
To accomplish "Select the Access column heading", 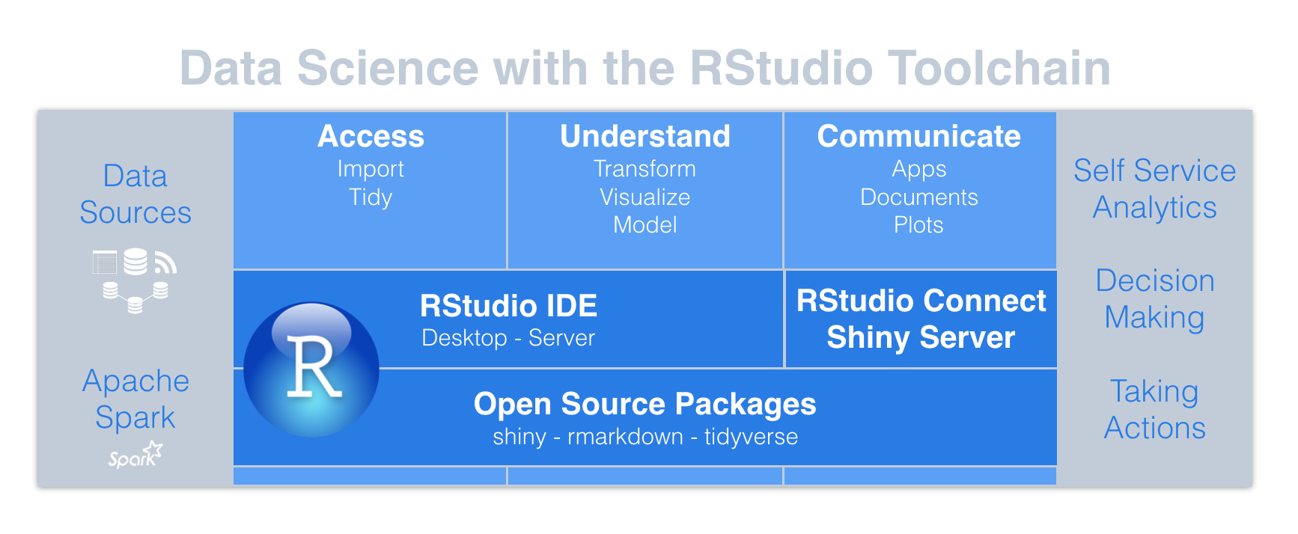I will (x=371, y=137).
